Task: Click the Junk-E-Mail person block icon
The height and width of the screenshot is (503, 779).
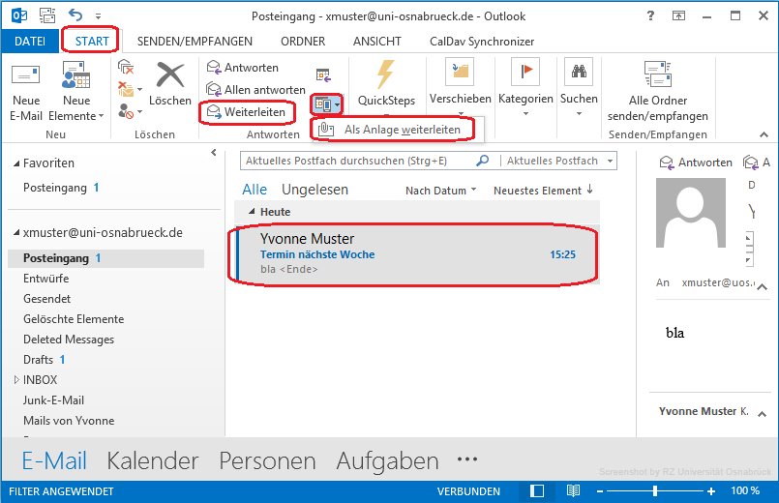Action: 131,111
